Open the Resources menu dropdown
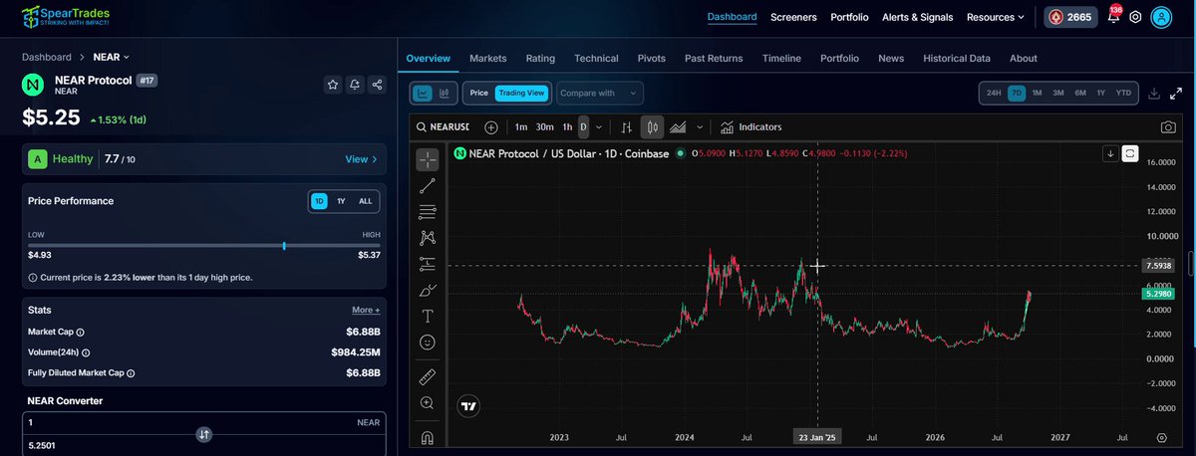 coord(996,17)
